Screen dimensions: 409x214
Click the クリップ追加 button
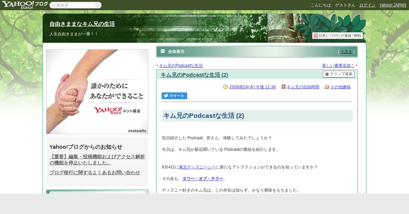(338, 74)
